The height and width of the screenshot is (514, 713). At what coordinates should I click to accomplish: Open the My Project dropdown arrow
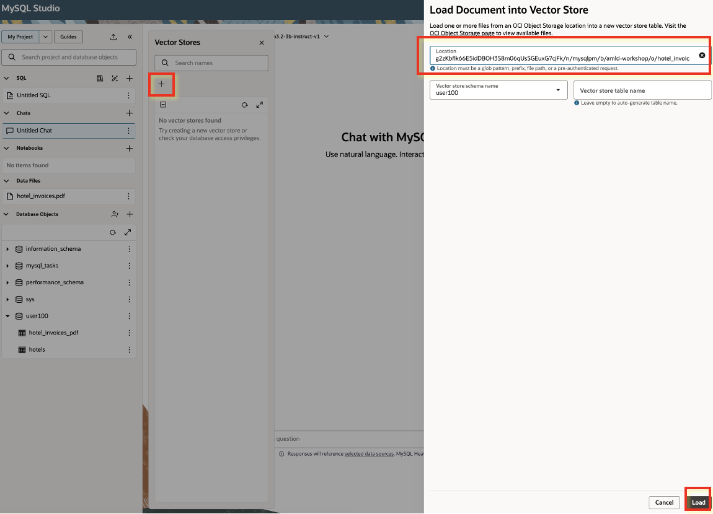pyautogui.click(x=45, y=37)
